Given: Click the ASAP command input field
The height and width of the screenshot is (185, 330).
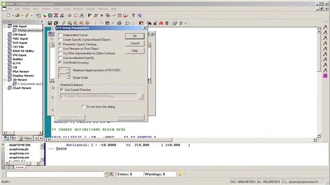Looking at the screenshot, I should point(55,174).
